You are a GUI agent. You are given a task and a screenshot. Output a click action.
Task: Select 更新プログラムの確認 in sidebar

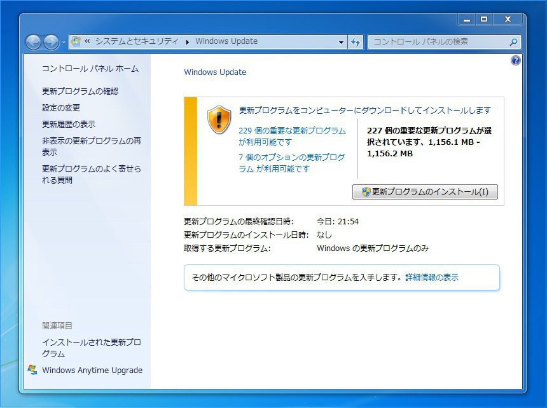pyautogui.click(x=80, y=92)
